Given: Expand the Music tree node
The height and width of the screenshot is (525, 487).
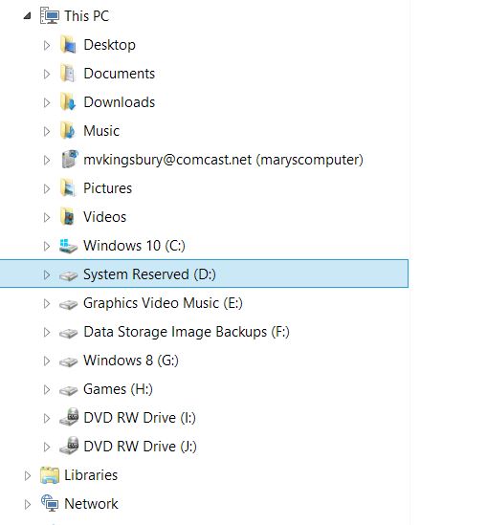Looking at the screenshot, I should point(47,132).
